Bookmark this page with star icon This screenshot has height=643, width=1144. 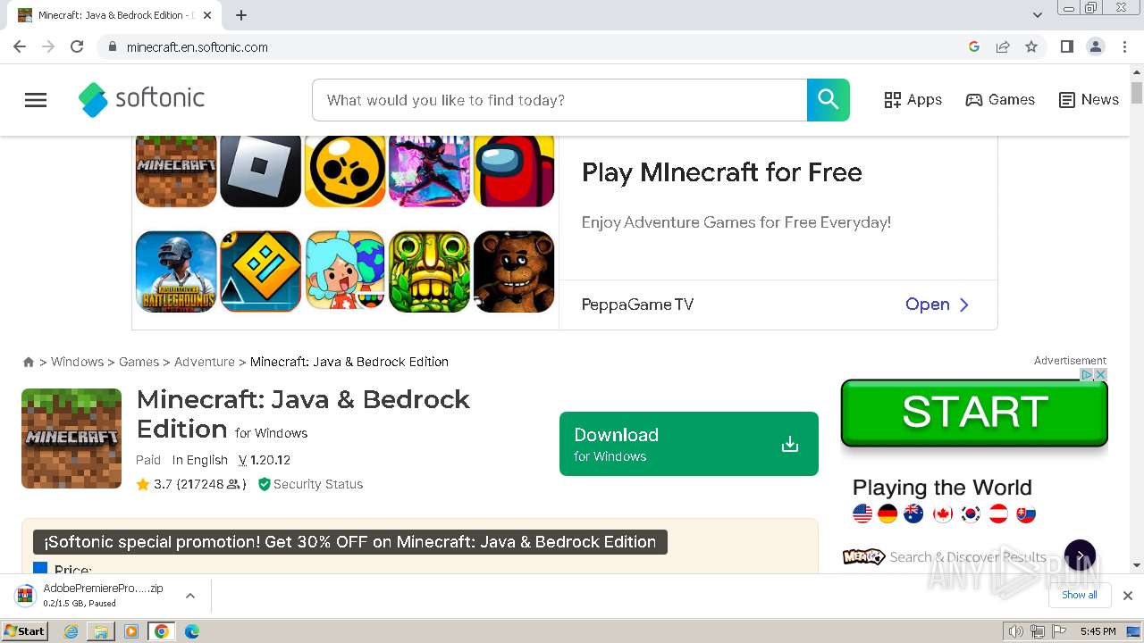[x=1031, y=46]
